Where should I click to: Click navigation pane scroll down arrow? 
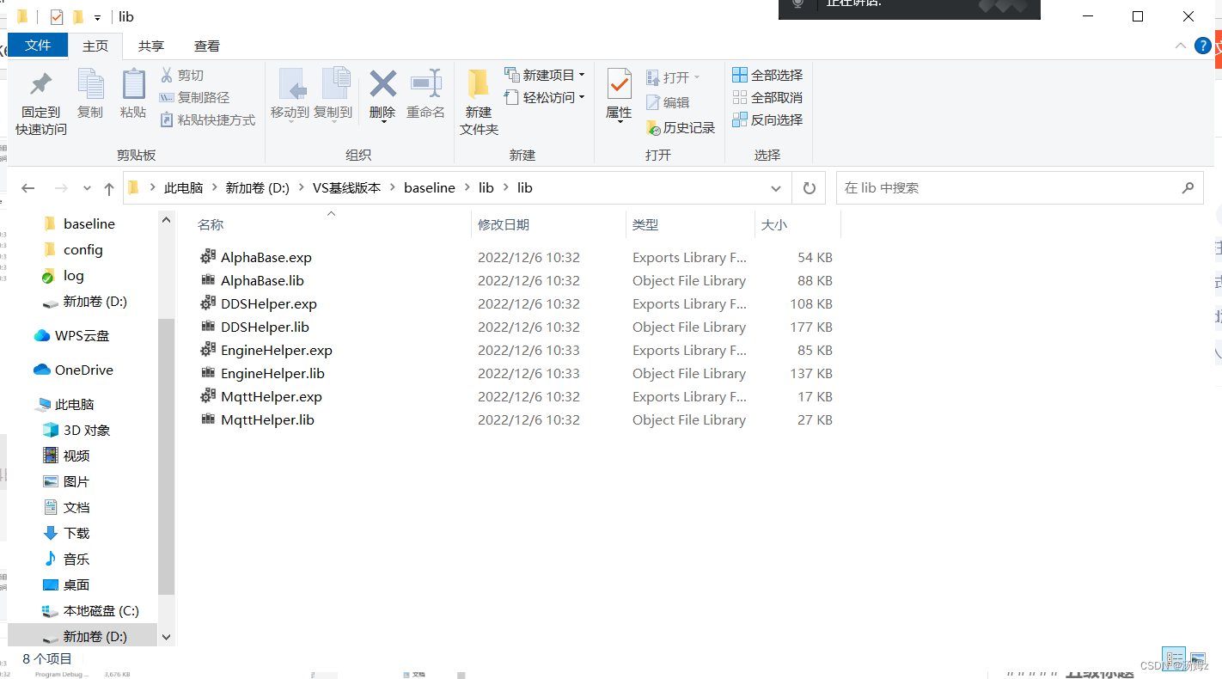coord(167,638)
